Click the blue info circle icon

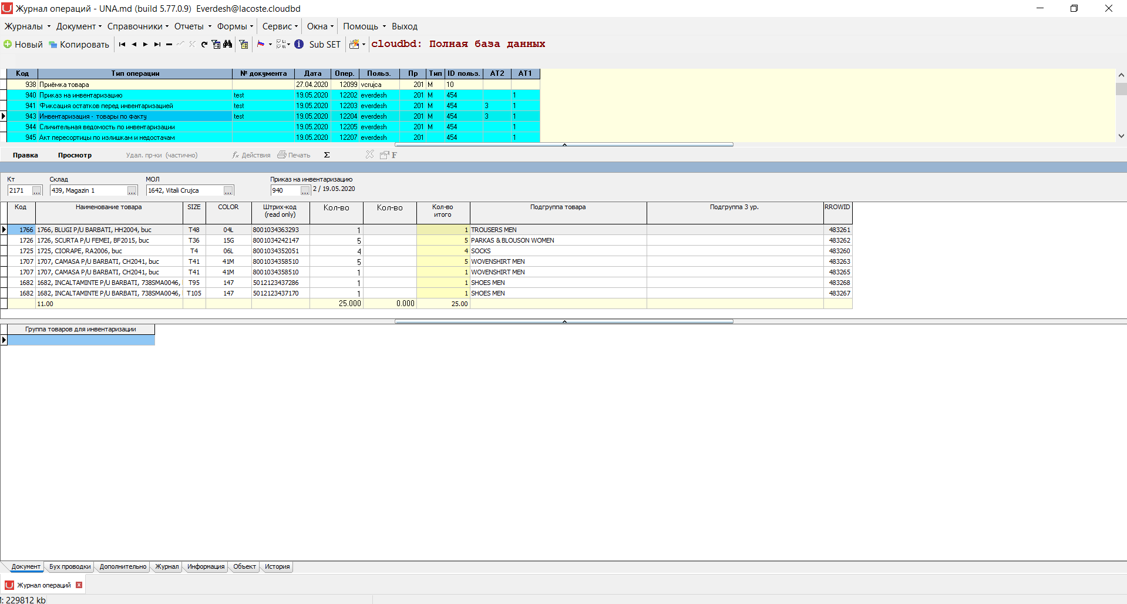(x=299, y=44)
